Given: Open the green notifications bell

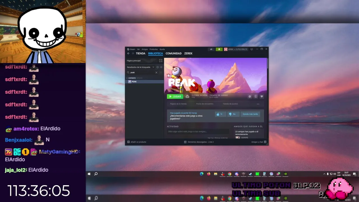Looking at the screenshot, I should tap(219, 49).
